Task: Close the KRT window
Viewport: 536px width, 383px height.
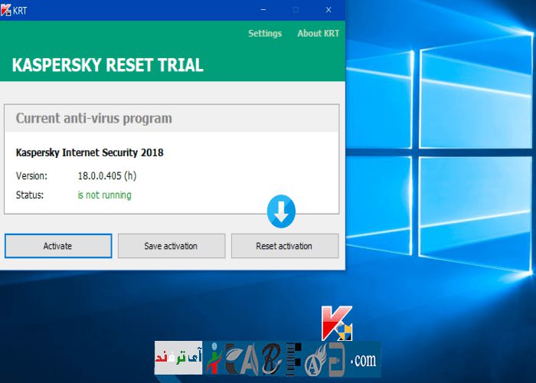Action: pyautogui.click(x=328, y=10)
